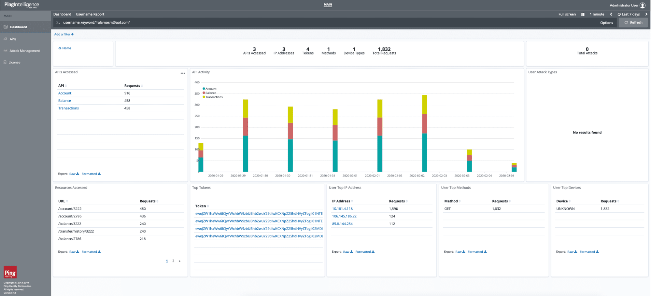This screenshot has width=651, height=296.
Task: Toggle Account series in chart legend
Action: pos(209,89)
